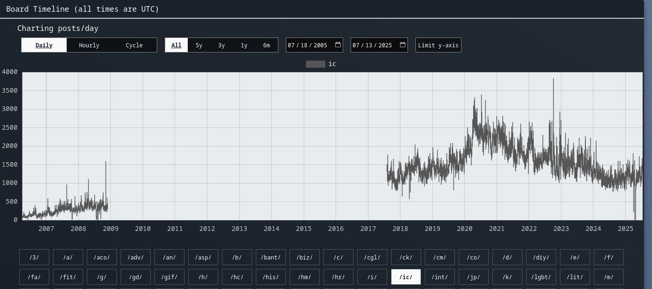Select the /gd/ board

(x=136, y=277)
